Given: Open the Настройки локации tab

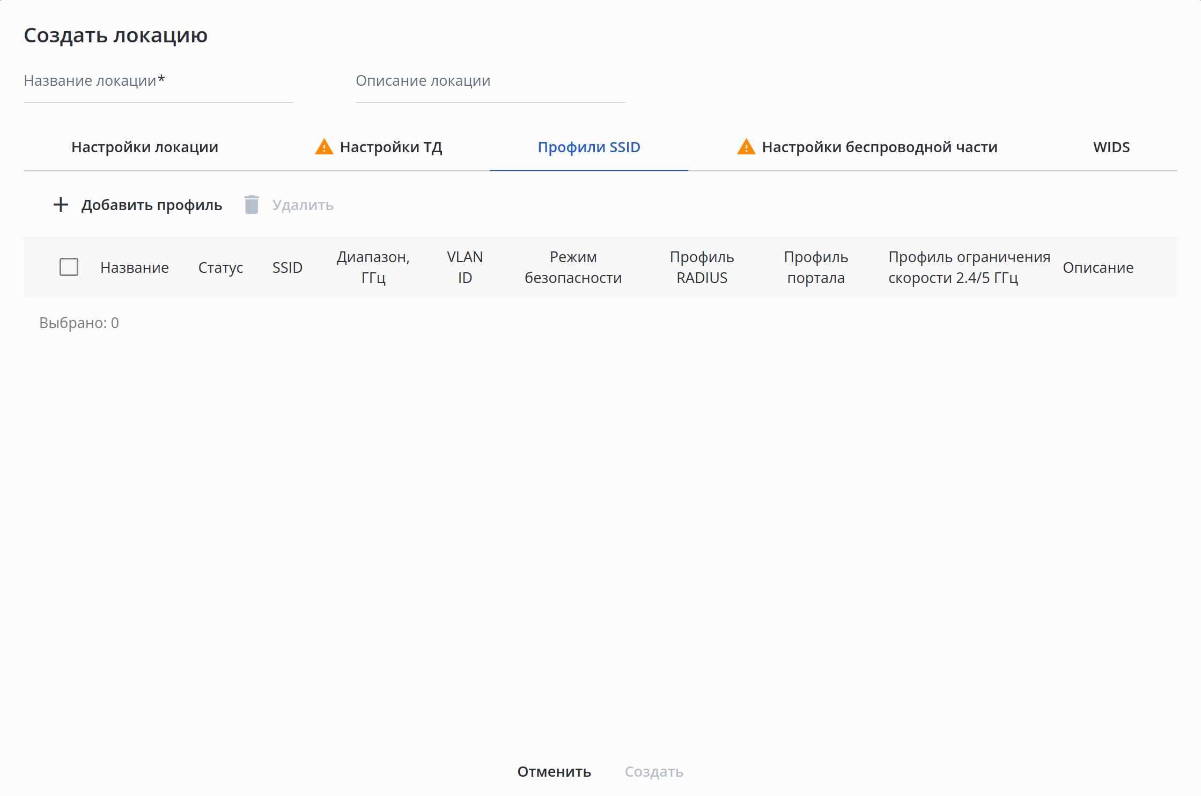Looking at the screenshot, I should click(x=145, y=147).
